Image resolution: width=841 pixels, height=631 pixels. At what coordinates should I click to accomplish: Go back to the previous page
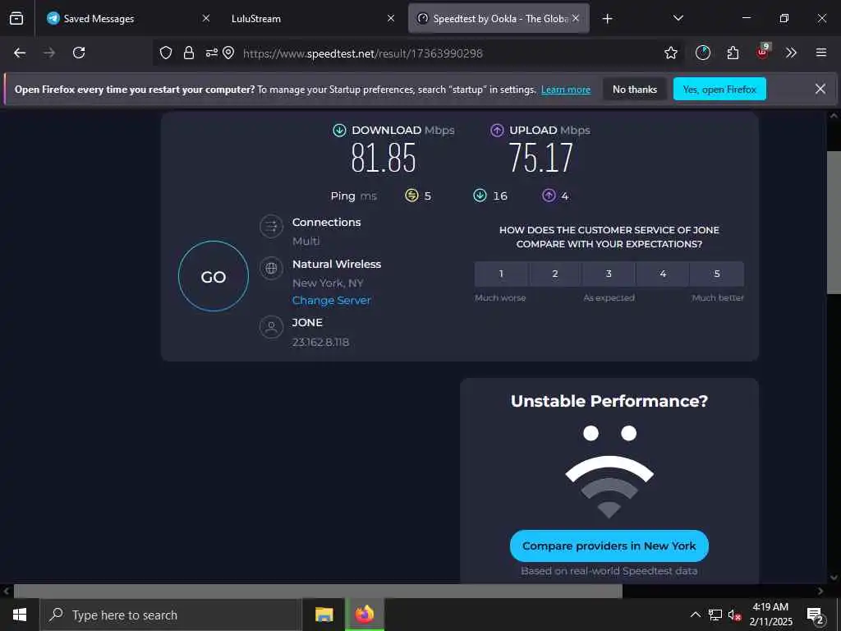[x=20, y=53]
